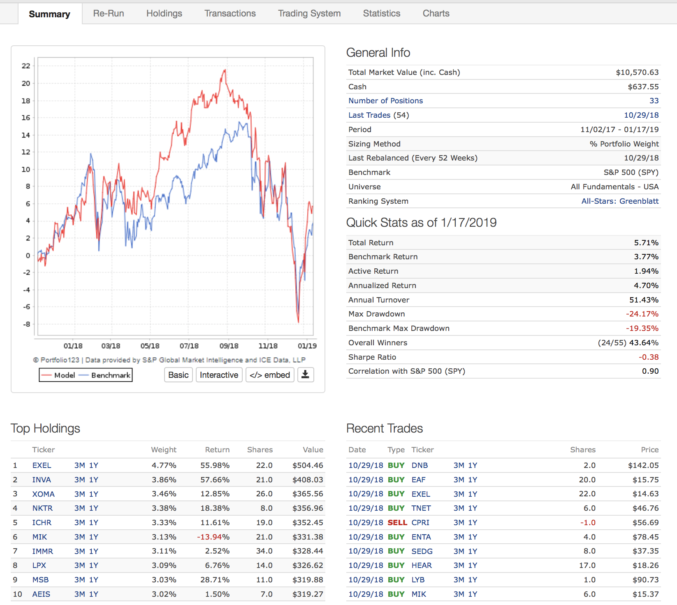This screenshot has height=605, width=677.
Task: Select the Re-Run tab
Action: point(109,14)
